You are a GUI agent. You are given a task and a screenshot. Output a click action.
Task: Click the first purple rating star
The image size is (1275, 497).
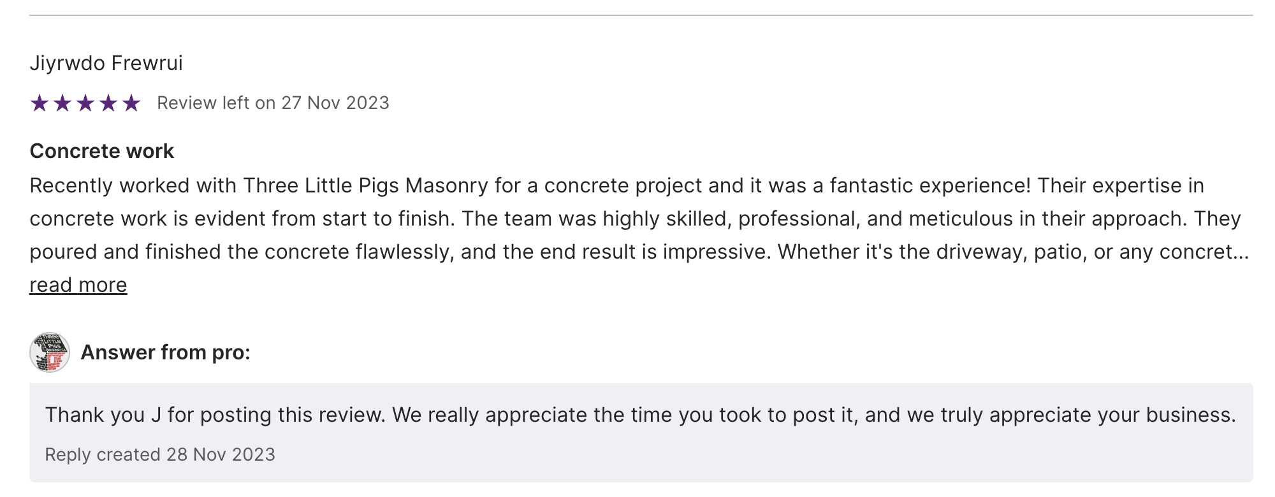(40, 103)
